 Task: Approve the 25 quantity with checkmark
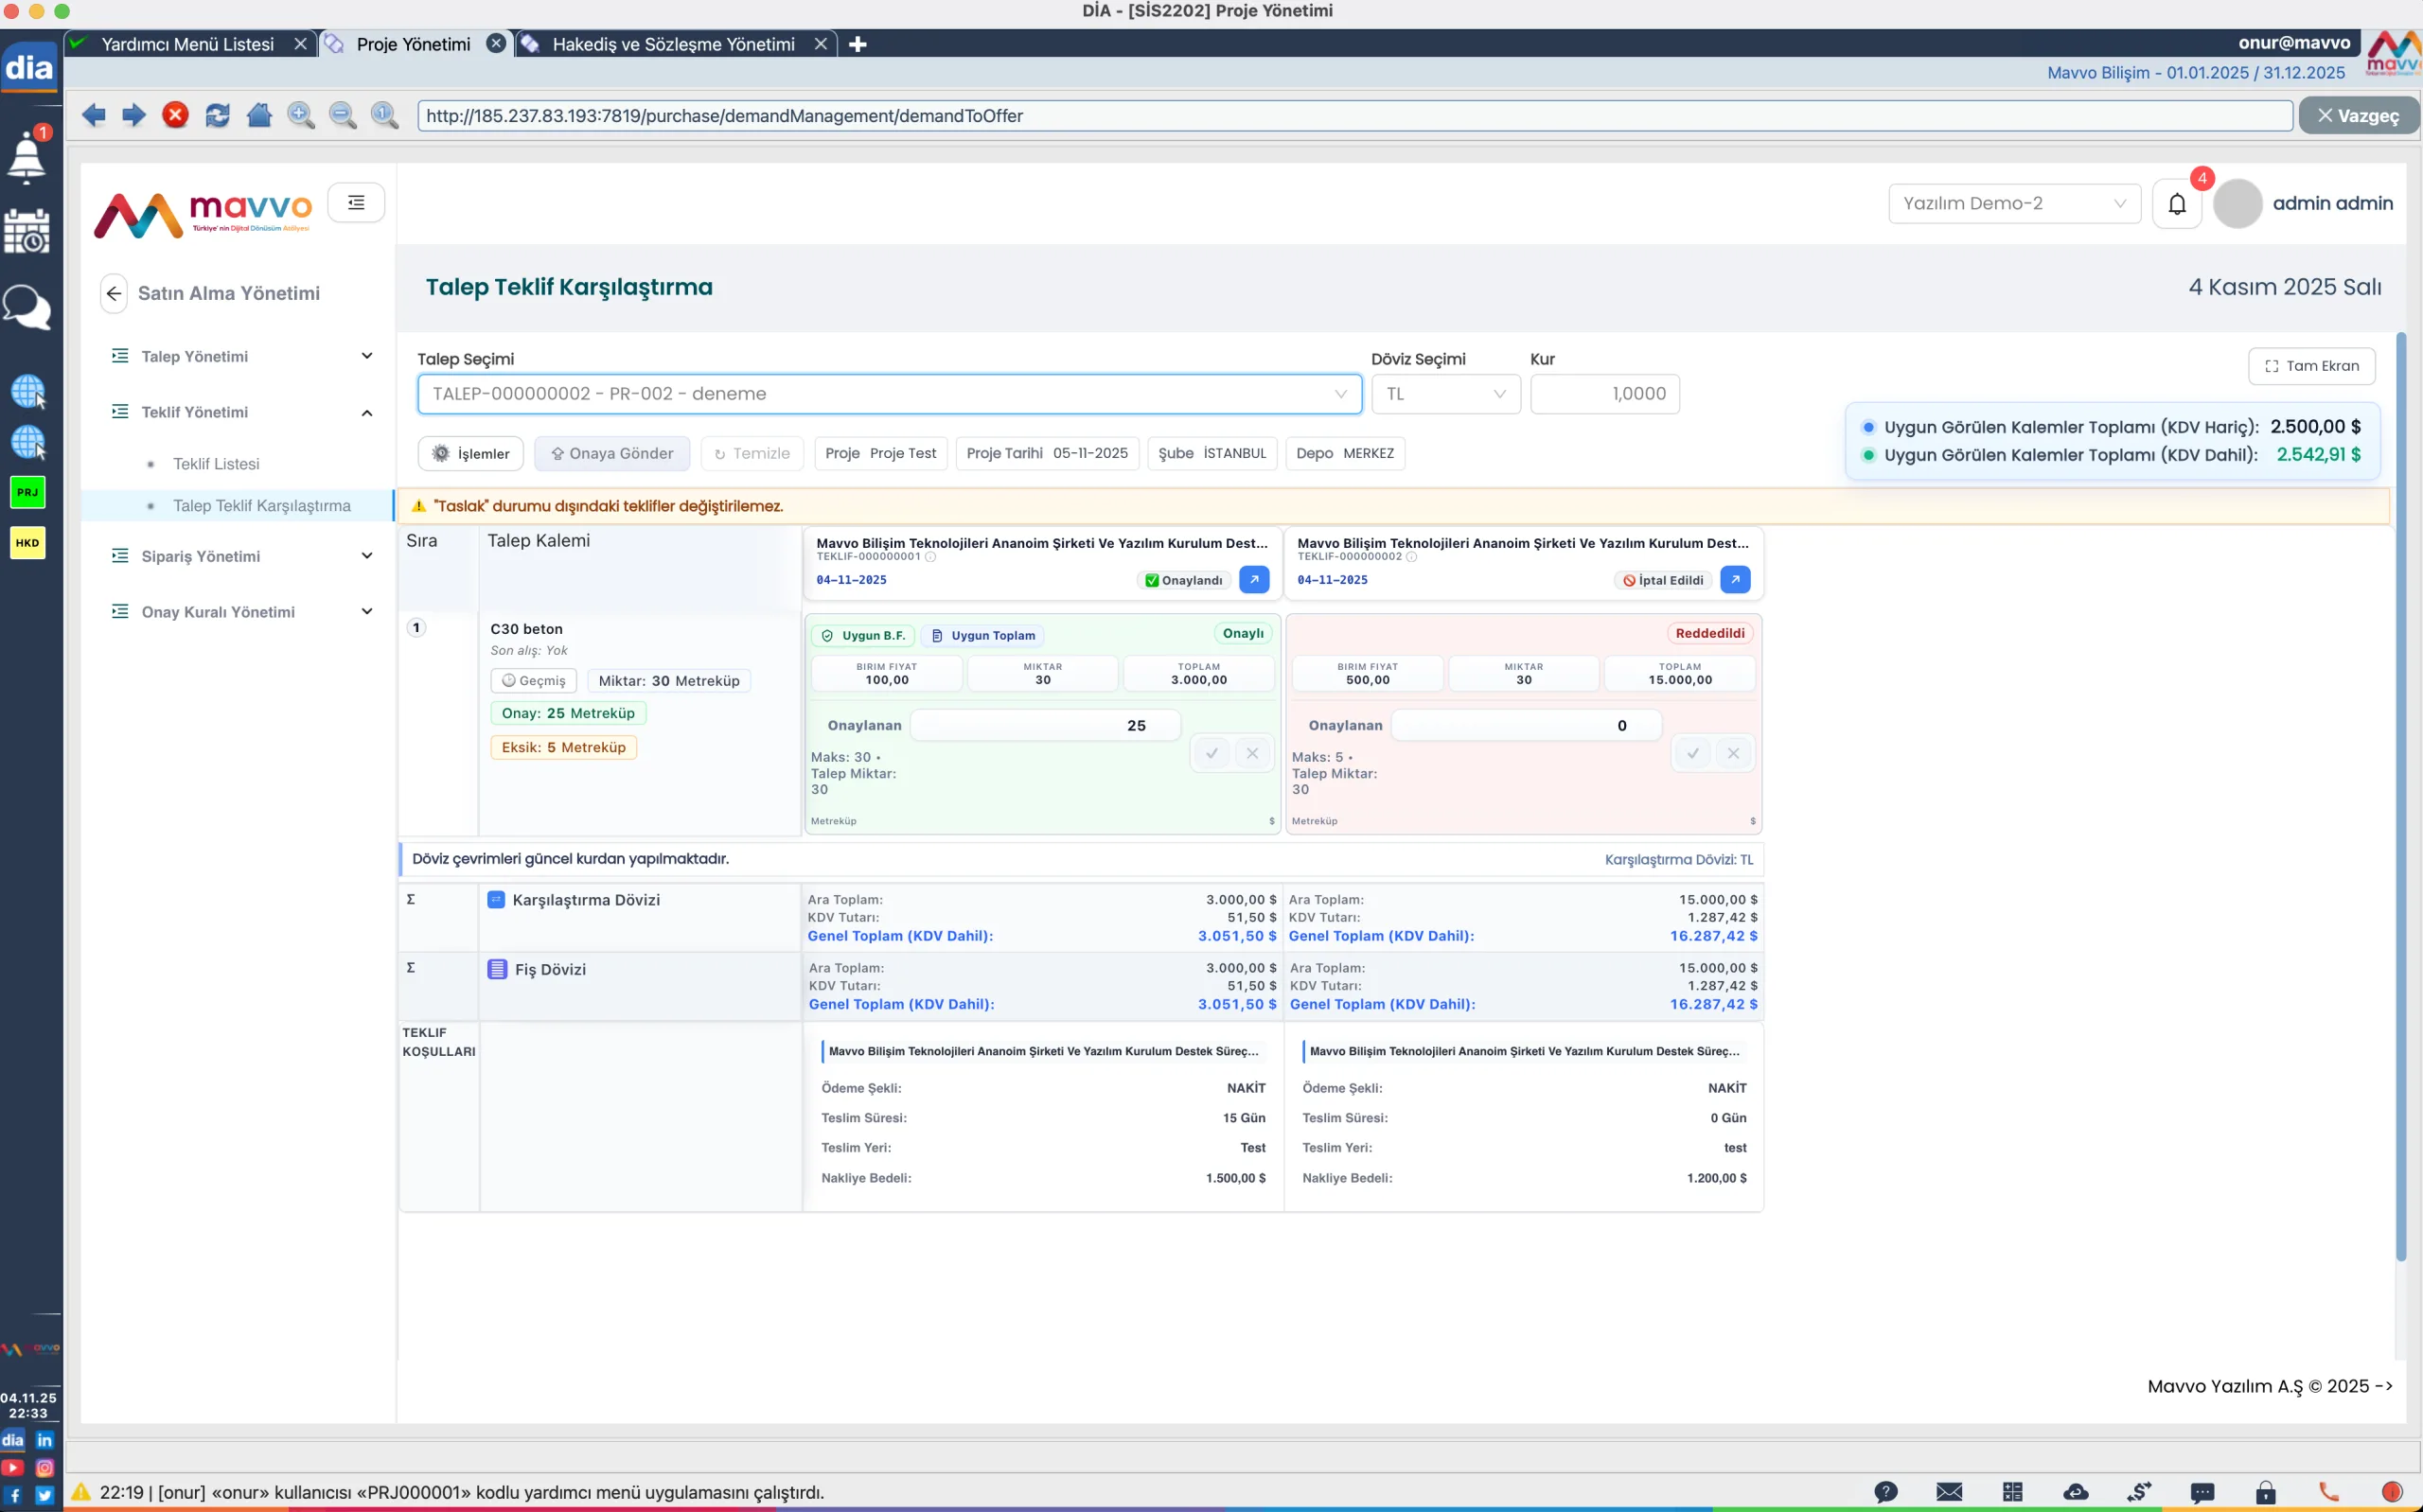coord(1212,753)
